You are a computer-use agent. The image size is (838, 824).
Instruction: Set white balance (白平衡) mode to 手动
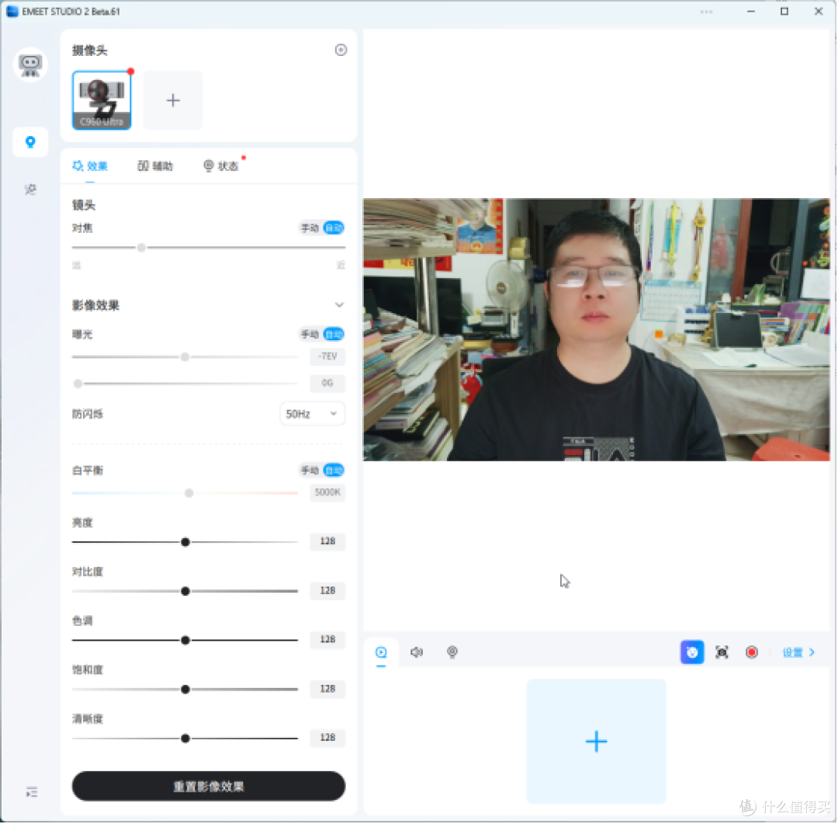click(x=310, y=471)
